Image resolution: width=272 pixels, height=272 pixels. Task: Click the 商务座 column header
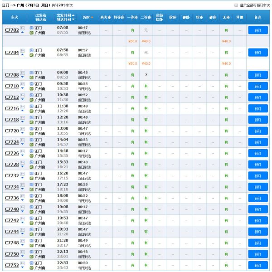tap(106, 17)
